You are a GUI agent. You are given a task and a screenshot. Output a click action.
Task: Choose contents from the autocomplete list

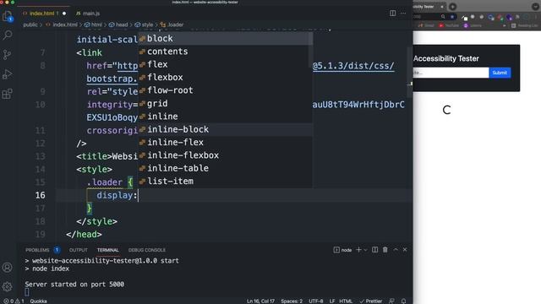tap(225, 52)
